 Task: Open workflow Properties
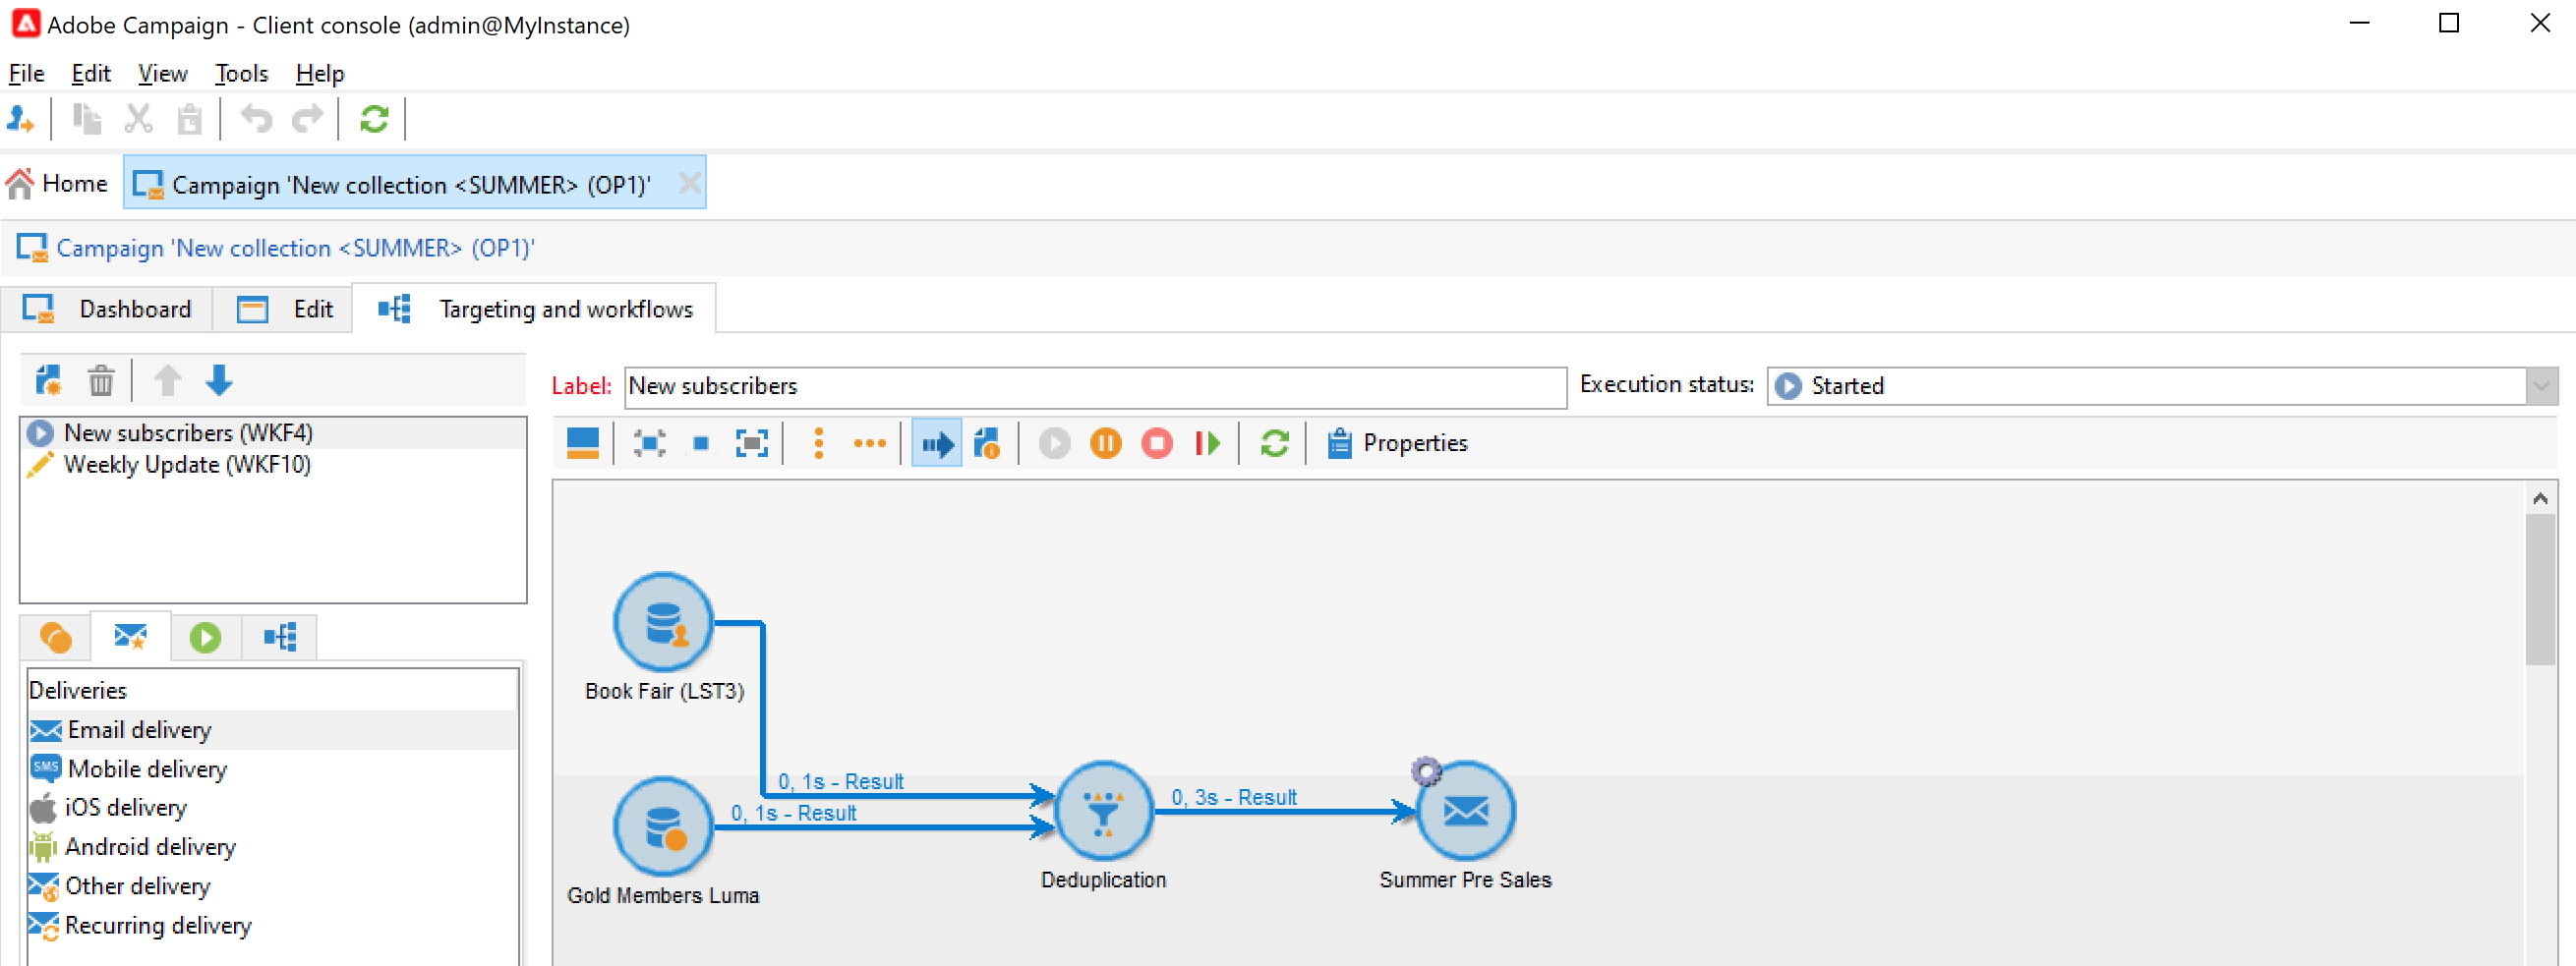tap(1397, 443)
